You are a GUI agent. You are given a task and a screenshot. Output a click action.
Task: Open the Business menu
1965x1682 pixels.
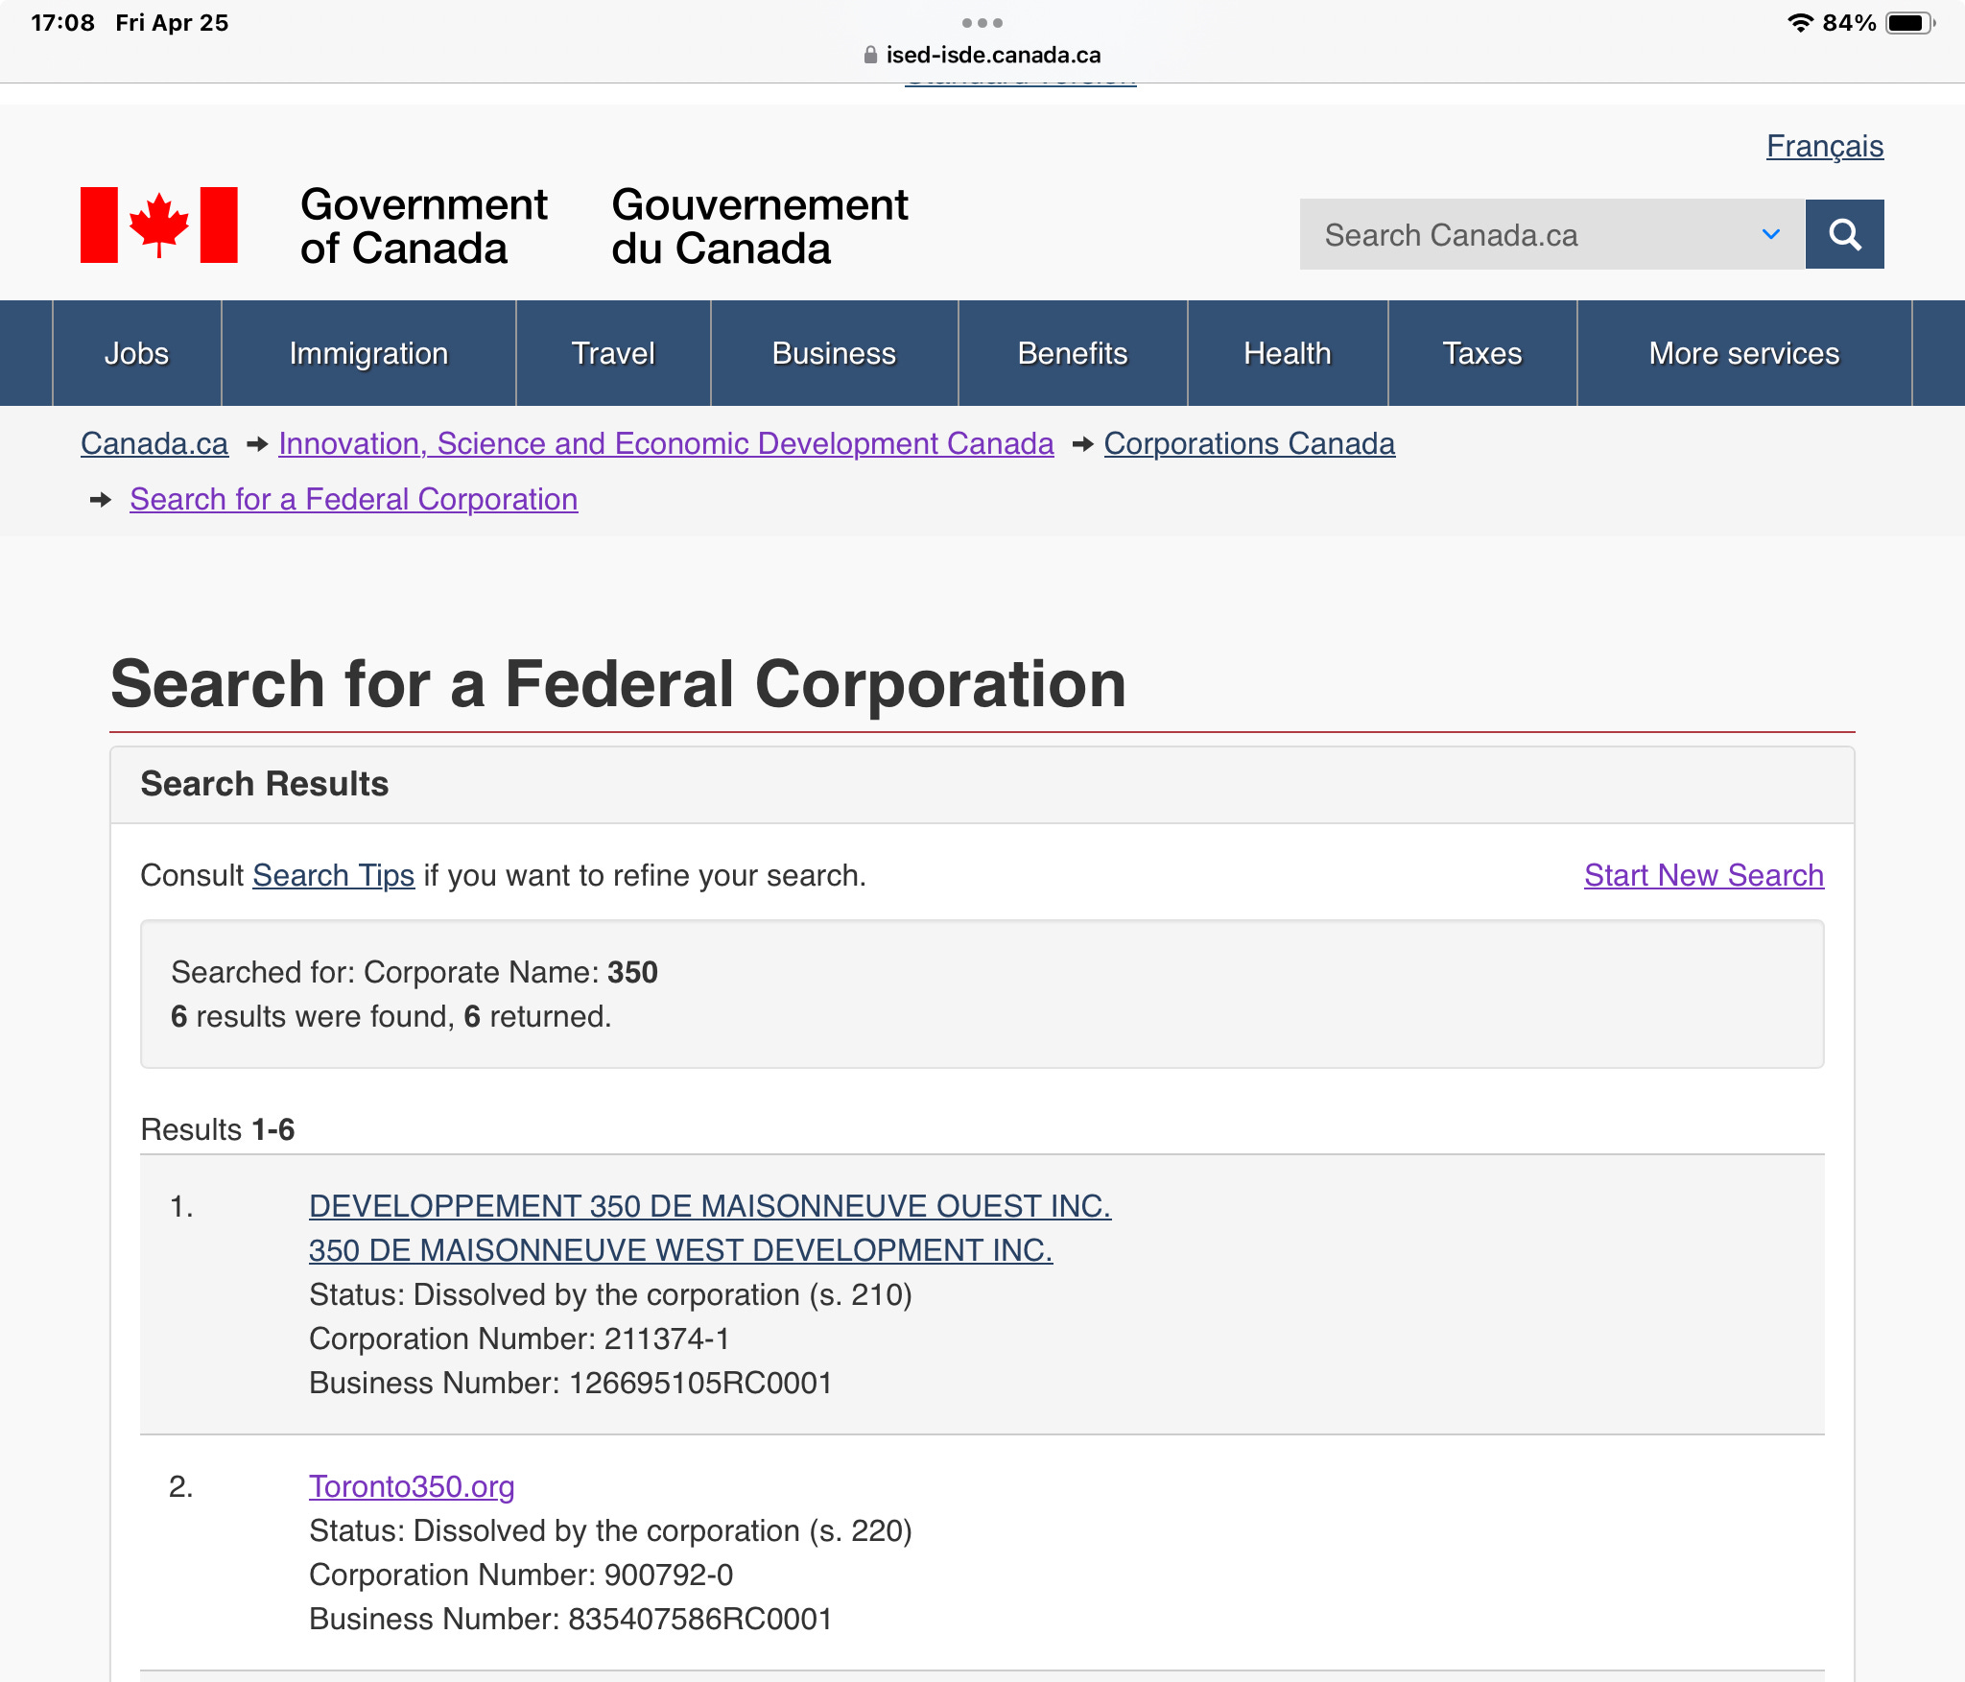[x=834, y=353]
